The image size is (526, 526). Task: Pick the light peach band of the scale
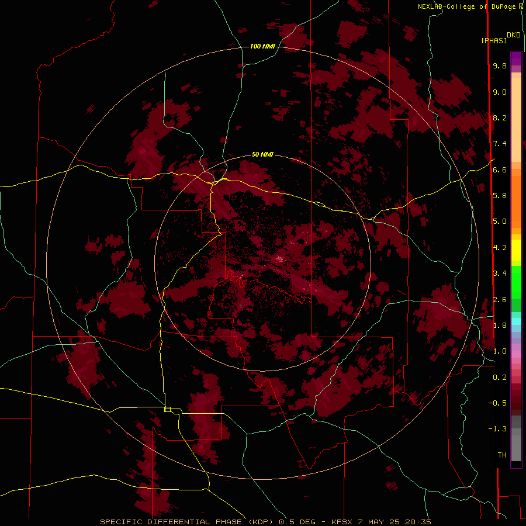click(516, 120)
